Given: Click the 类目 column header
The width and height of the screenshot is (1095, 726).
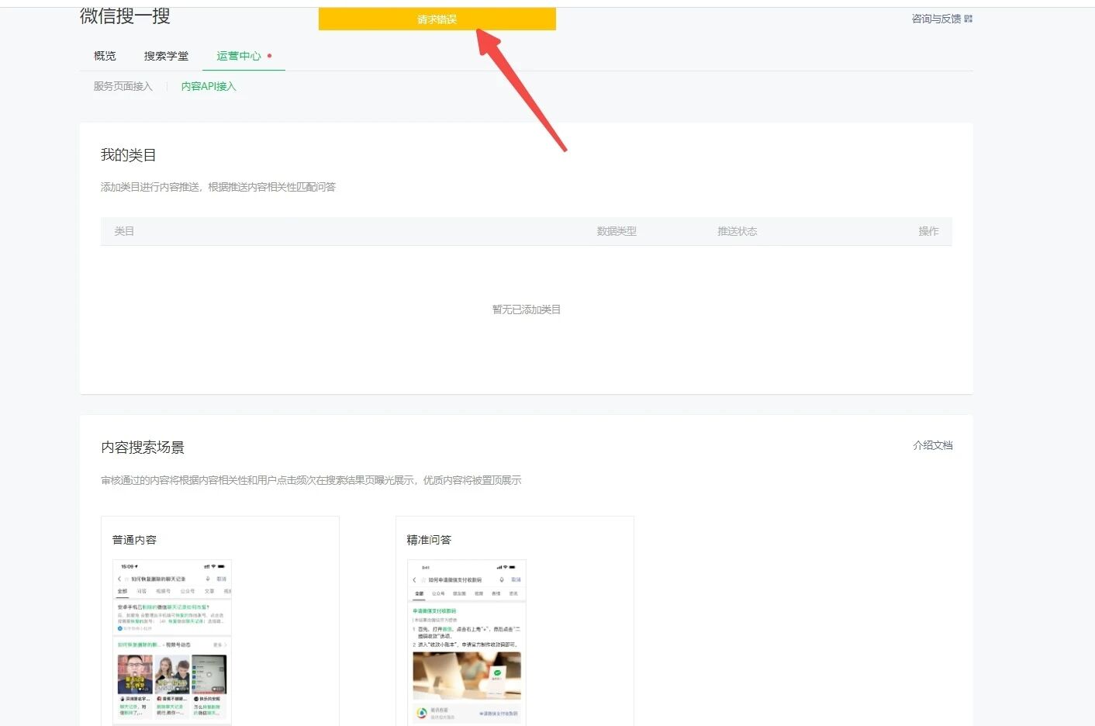Looking at the screenshot, I should [x=124, y=231].
